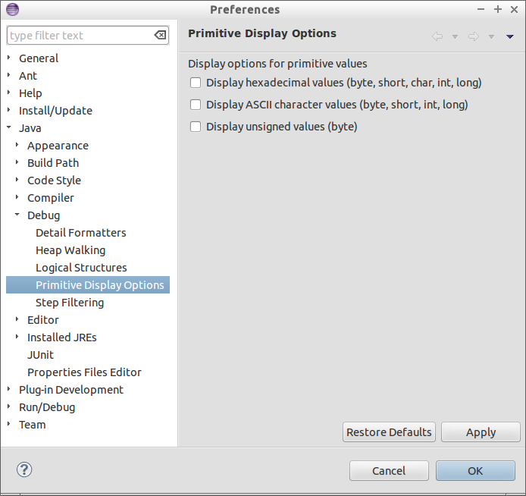Enable Display hexadecimal values checkbox
The image size is (526, 496).
(x=196, y=83)
